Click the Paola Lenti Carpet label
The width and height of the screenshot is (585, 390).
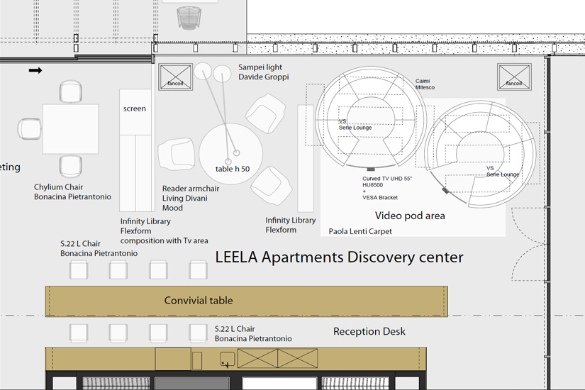360,231
